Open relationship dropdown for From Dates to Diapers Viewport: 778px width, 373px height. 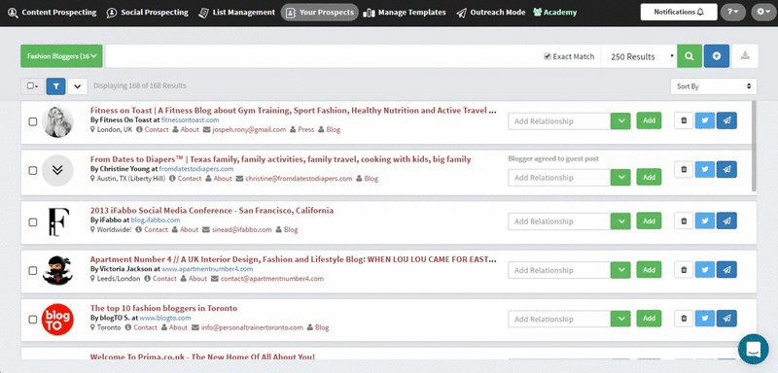tap(620, 178)
